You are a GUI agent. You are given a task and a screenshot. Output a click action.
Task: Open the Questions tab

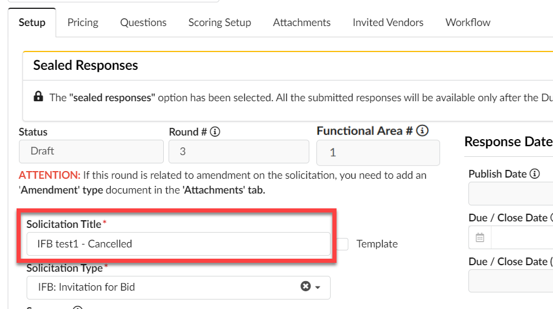coord(143,22)
